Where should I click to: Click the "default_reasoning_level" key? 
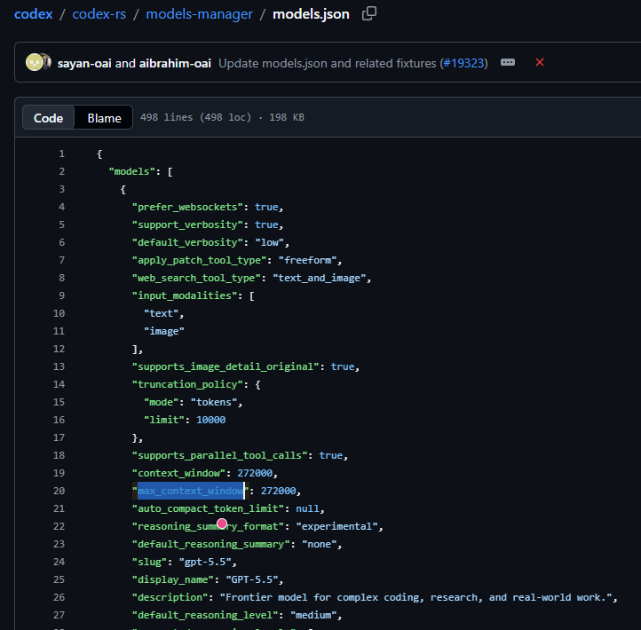click(x=205, y=615)
